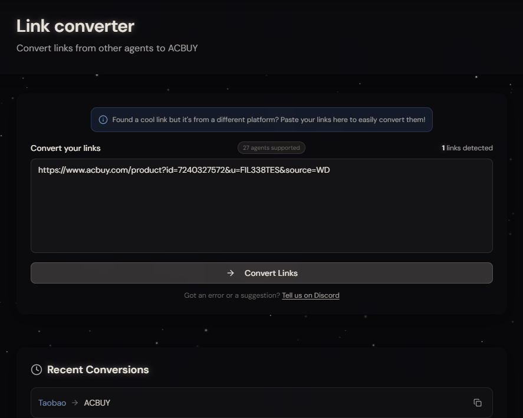Click the clock icon beside Recent Conversions
This screenshot has height=418, width=523.
click(x=36, y=370)
